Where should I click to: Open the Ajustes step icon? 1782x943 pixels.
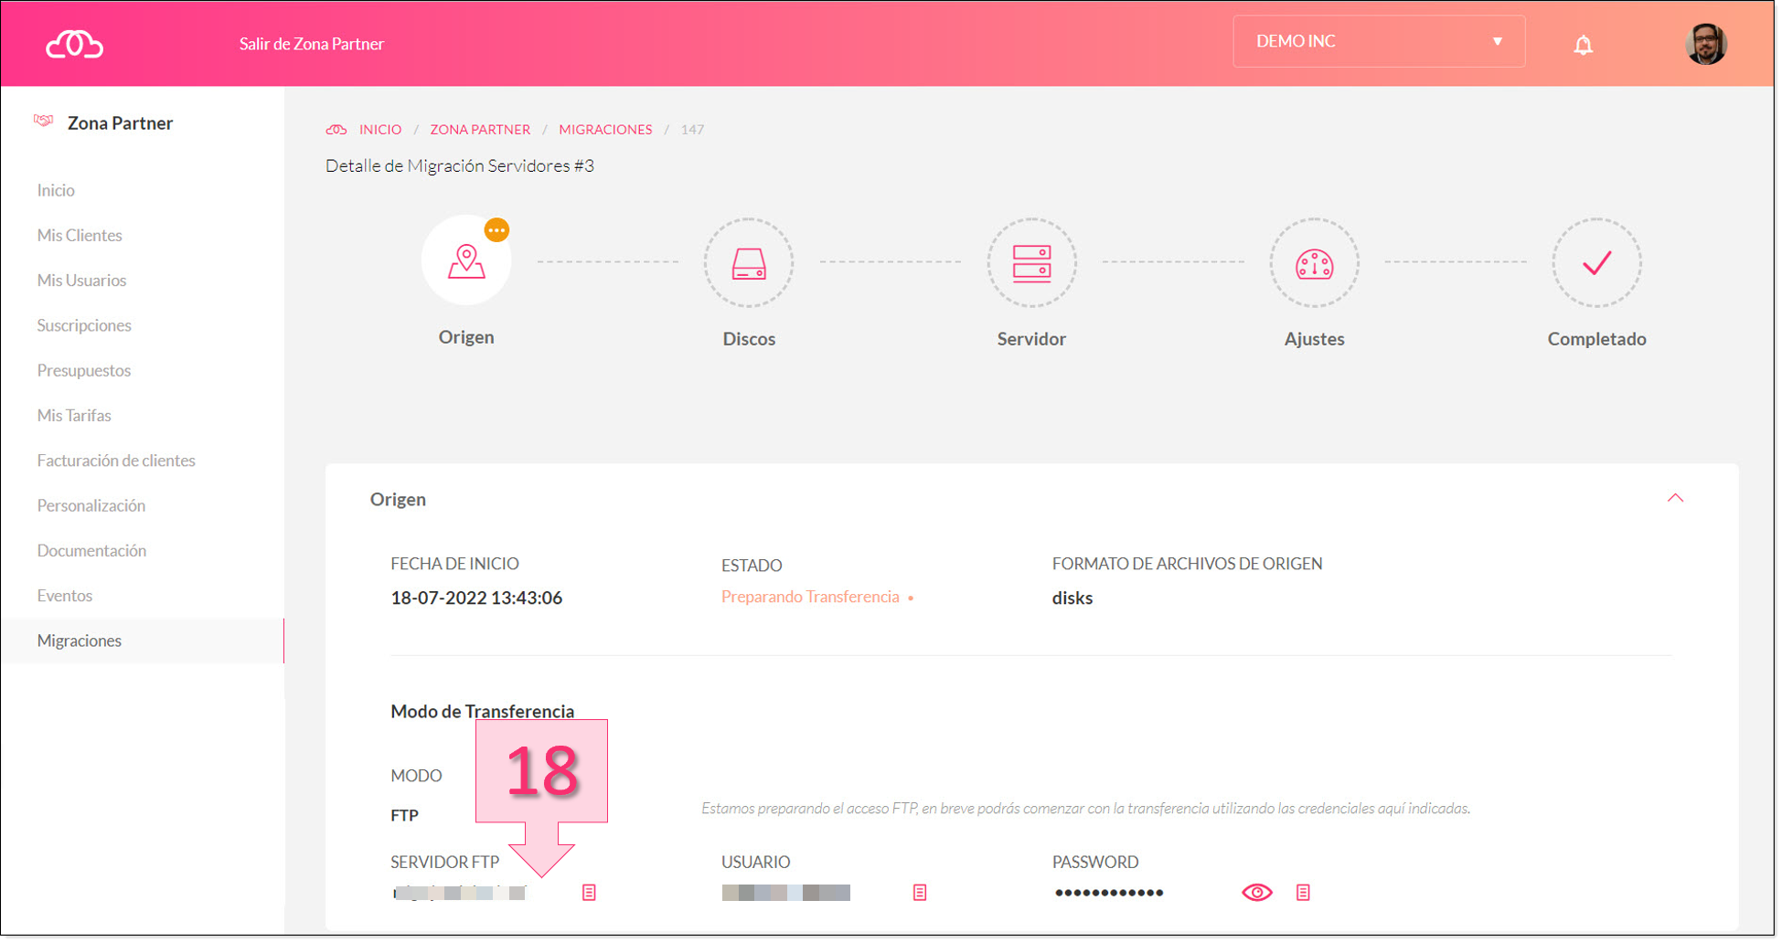tap(1313, 263)
